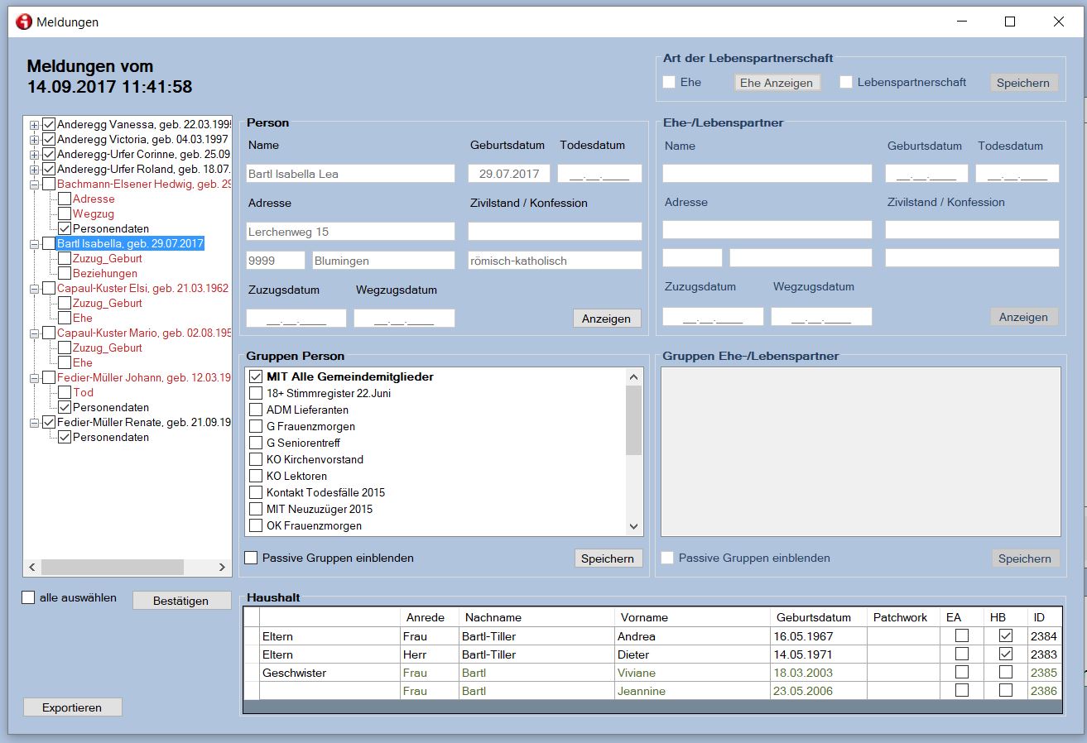Select the red 'Wegzug' tree entry
The width and height of the screenshot is (1087, 743).
(93, 214)
